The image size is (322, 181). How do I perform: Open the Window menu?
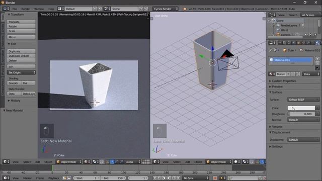pyautogui.click(x=39, y=9)
